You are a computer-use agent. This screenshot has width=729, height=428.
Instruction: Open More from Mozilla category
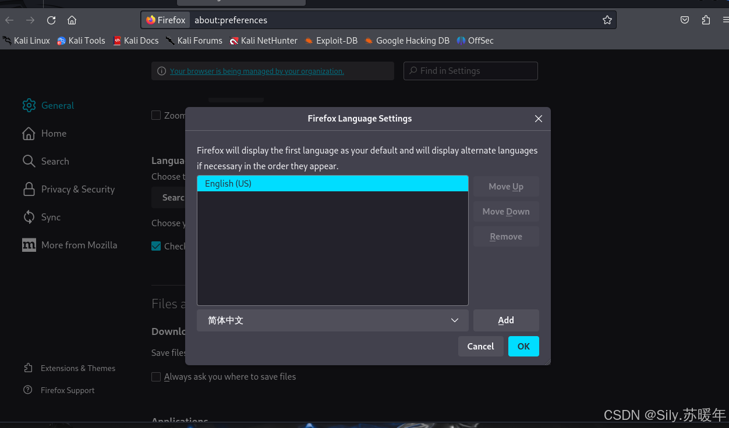pos(69,245)
